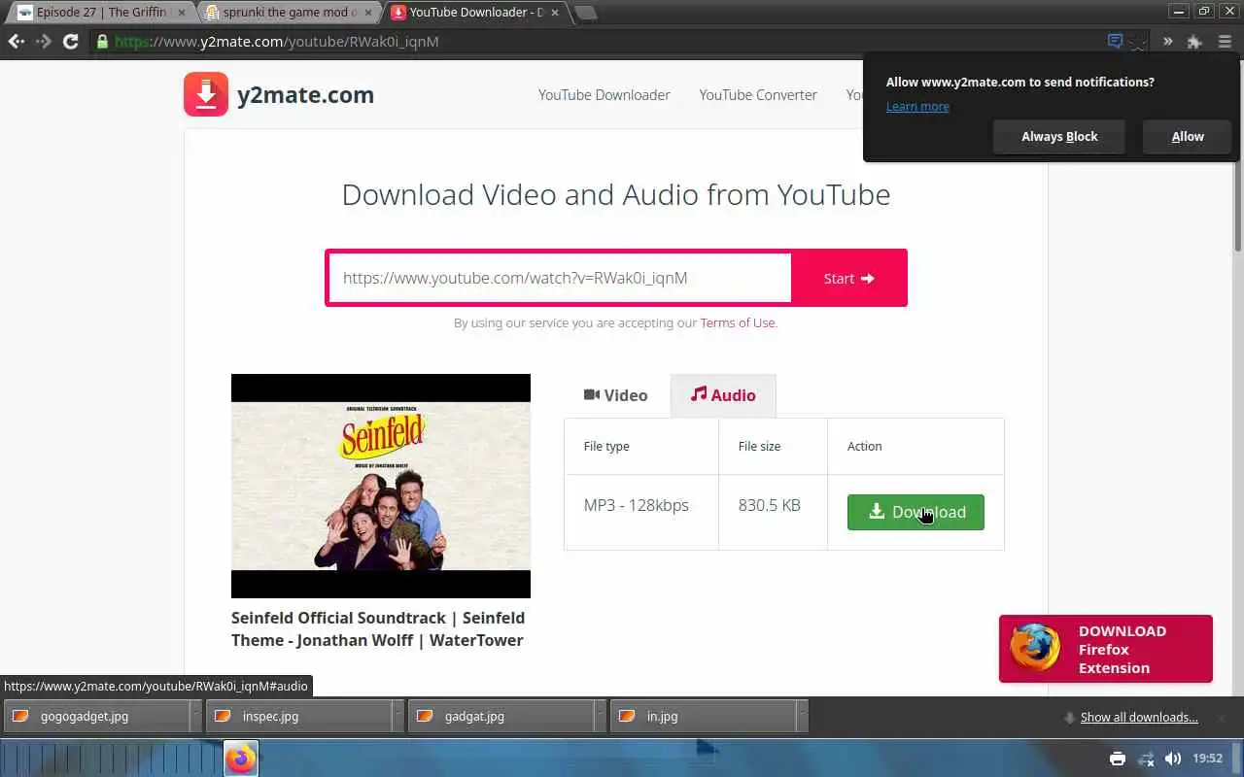Image resolution: width=1244 pixels, height=777 pixels.
Task: Click the page vertical scrollbar
Action: (x=1238, y=155)
